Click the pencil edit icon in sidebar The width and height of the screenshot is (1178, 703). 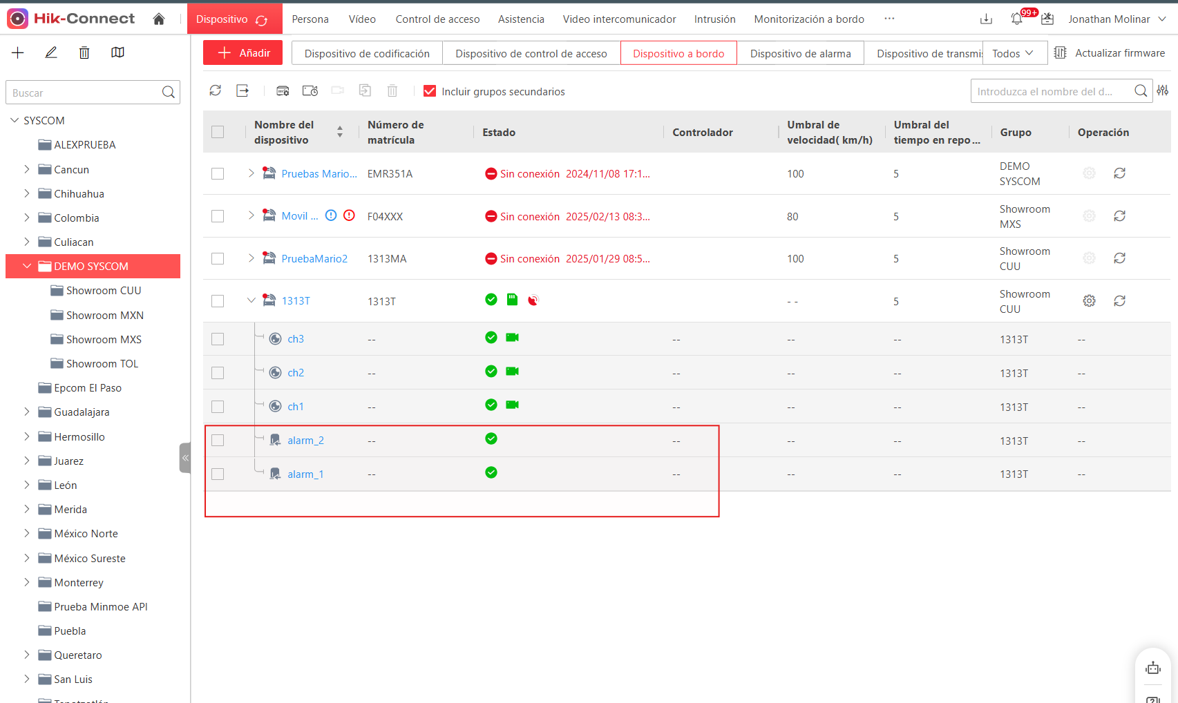coord(51,52)
